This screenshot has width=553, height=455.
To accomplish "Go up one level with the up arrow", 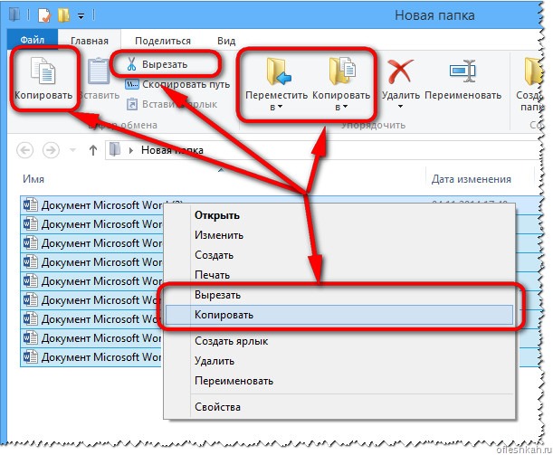I will click(93, 150).
